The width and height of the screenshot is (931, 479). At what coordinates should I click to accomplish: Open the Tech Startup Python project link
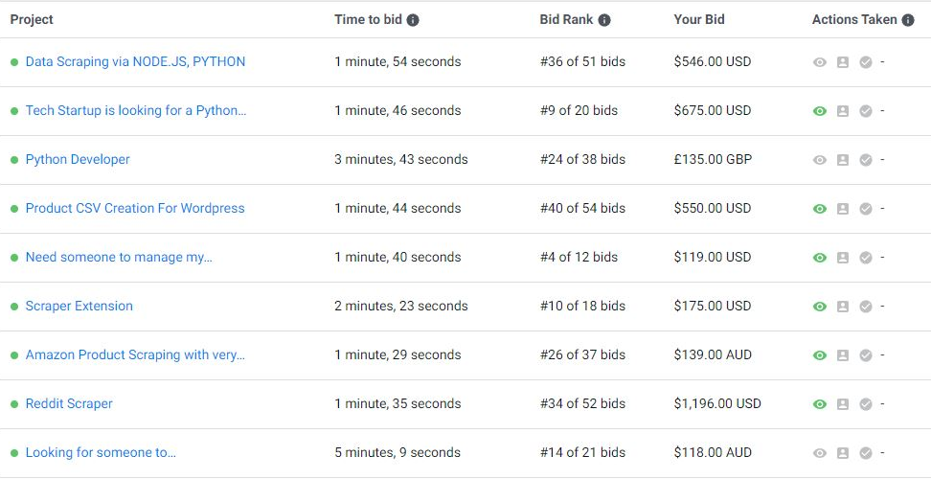pyautogui.click(x=136, y=110)
